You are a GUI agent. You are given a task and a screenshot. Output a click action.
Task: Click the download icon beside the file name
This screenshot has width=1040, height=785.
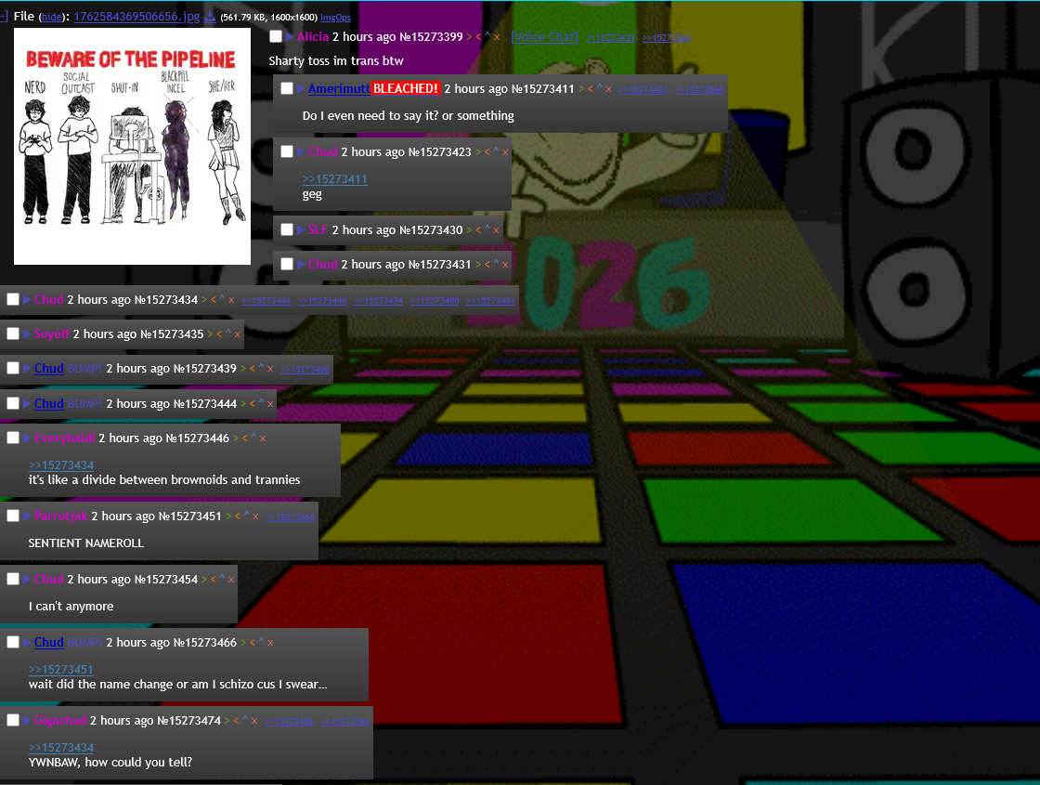(210, 17)
